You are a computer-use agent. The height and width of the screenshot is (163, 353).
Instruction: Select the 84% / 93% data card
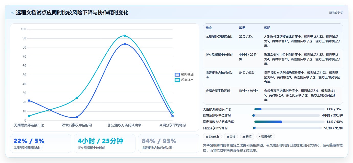(x=169, y=143)
